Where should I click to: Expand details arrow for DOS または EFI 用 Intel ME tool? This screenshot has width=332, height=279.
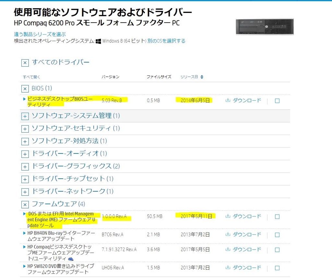pyautogui.click(x=24, y=214)
